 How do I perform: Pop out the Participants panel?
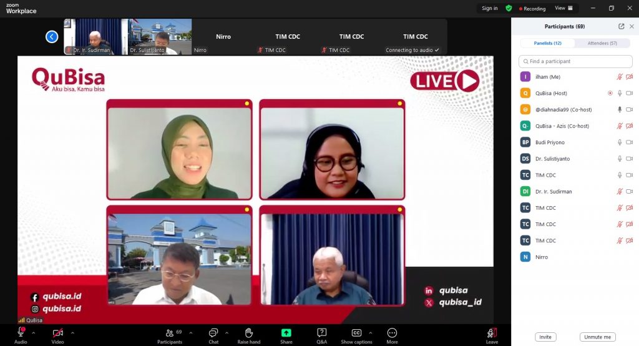pos(621,26)
